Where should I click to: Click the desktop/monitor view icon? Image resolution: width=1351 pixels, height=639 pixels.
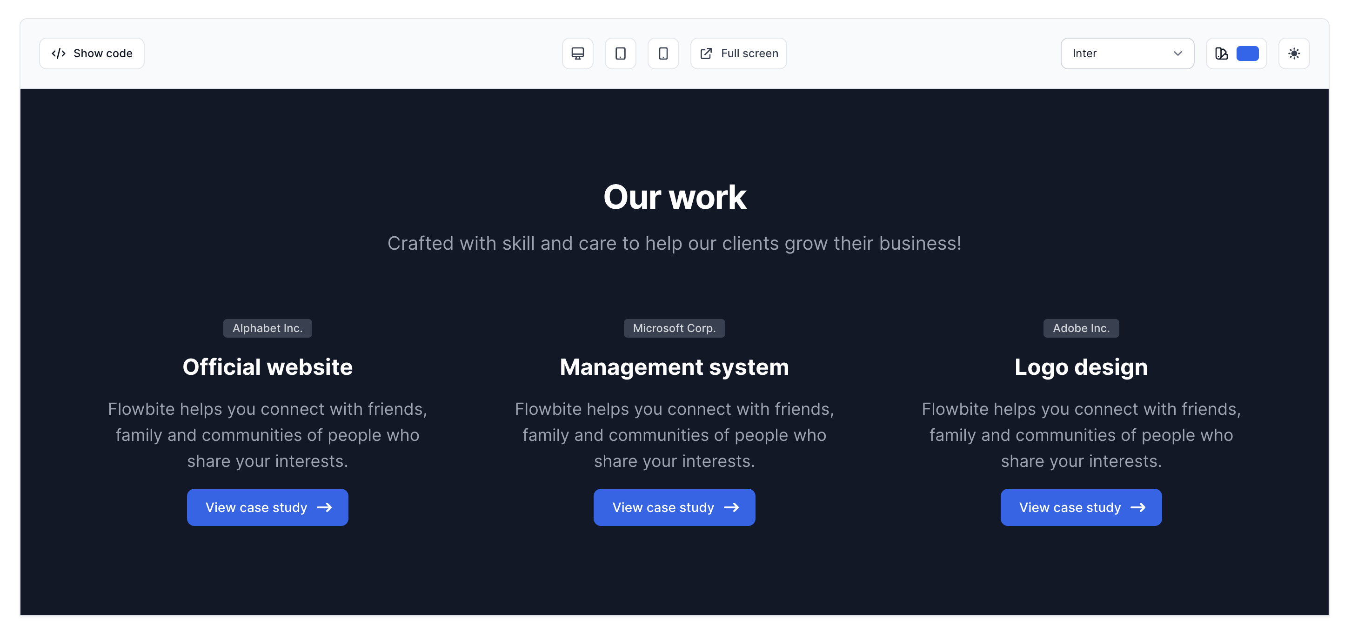coord(577,53)
